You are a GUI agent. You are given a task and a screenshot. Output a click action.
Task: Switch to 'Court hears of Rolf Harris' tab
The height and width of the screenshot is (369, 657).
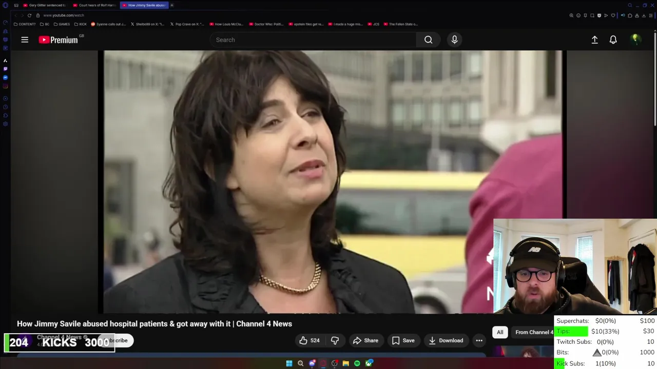94,5
